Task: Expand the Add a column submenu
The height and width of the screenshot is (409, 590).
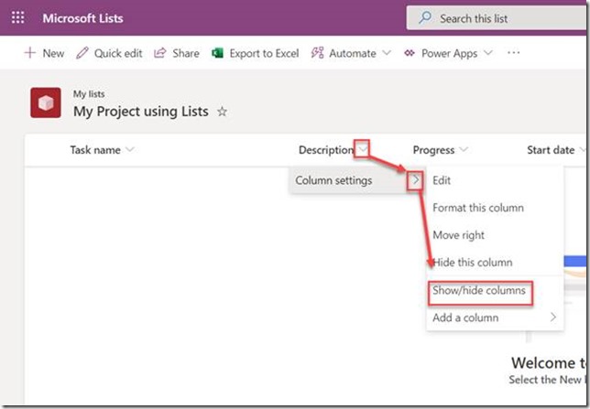Action: [x=552, y=318]
